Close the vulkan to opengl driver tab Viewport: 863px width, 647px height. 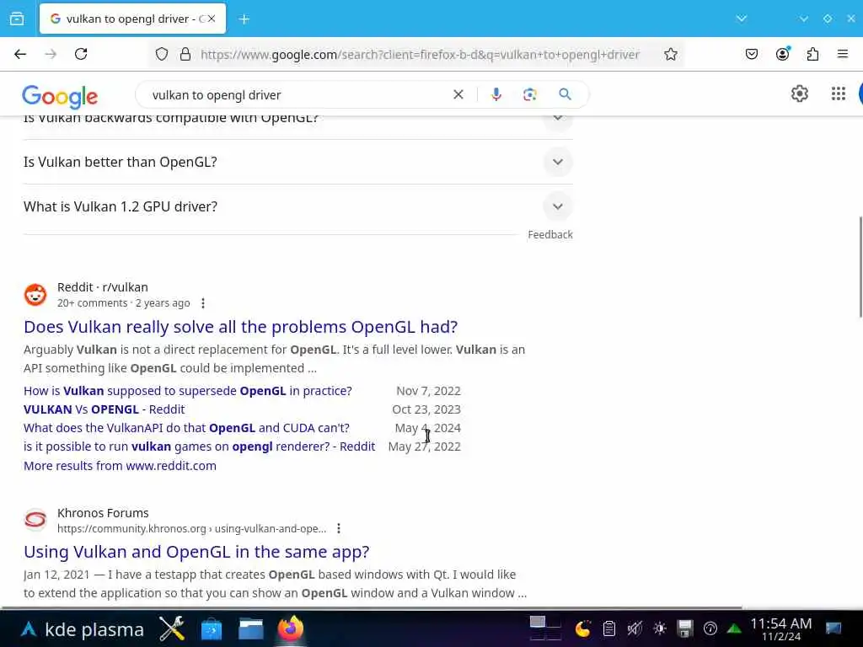click(x=212, y=19)
